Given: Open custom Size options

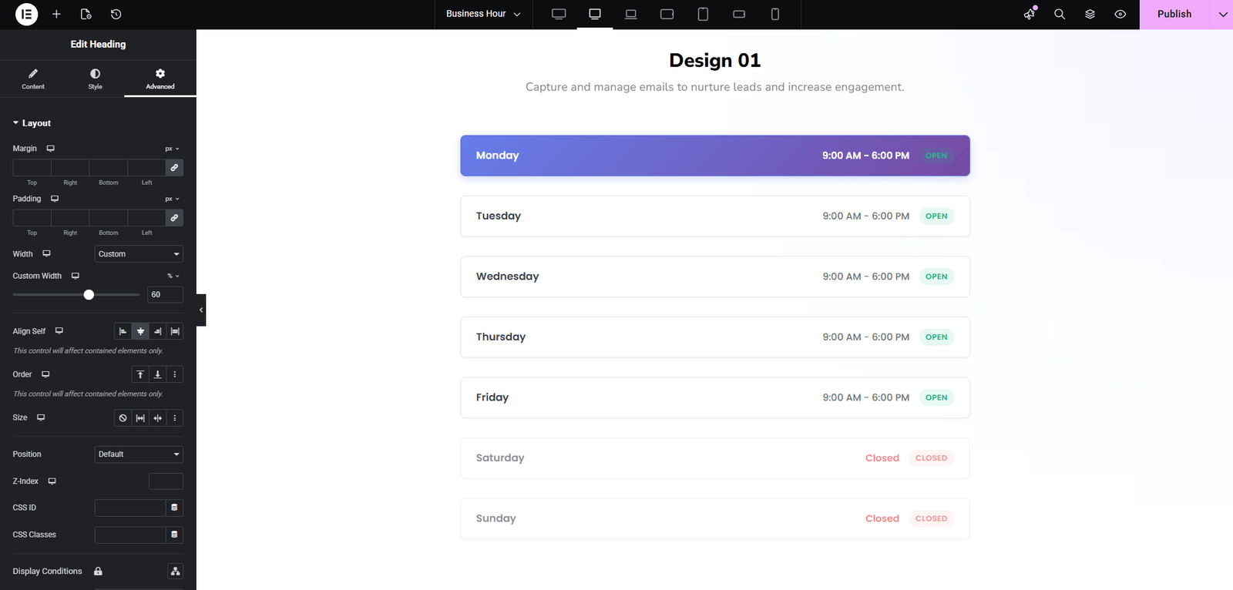Looking at the screenshot, I should point(175,417).
